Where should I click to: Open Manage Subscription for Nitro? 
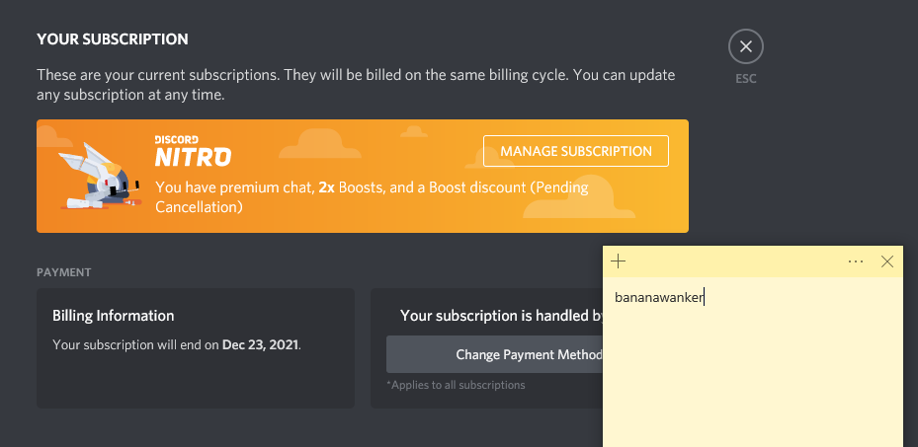575,151
